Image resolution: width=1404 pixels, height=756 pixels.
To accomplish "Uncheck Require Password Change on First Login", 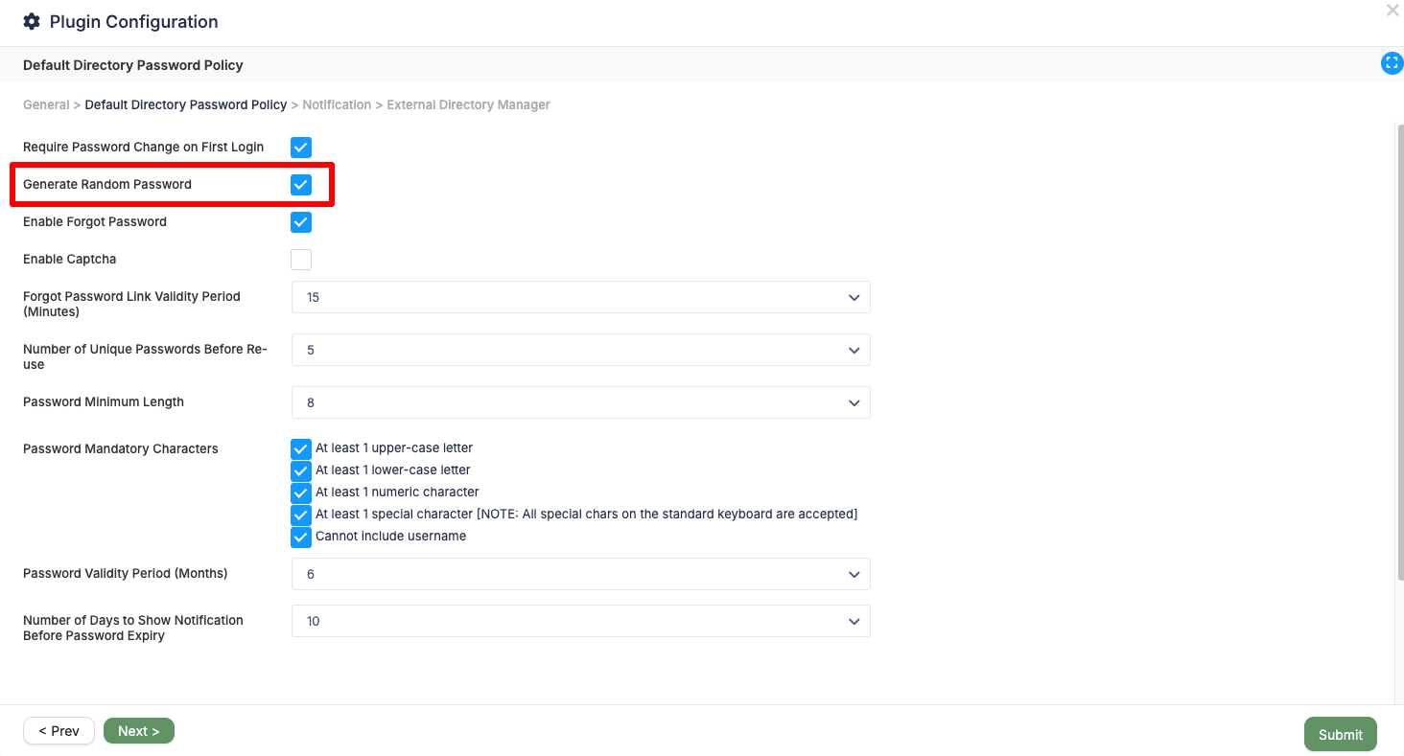I will pos(301,148).
